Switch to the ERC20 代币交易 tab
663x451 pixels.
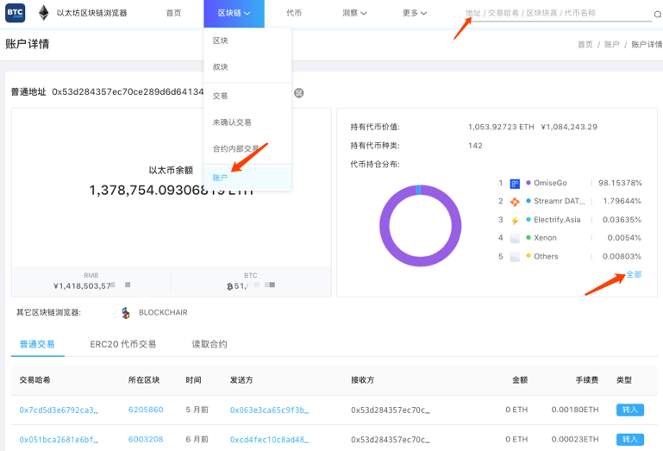(122, 344)
